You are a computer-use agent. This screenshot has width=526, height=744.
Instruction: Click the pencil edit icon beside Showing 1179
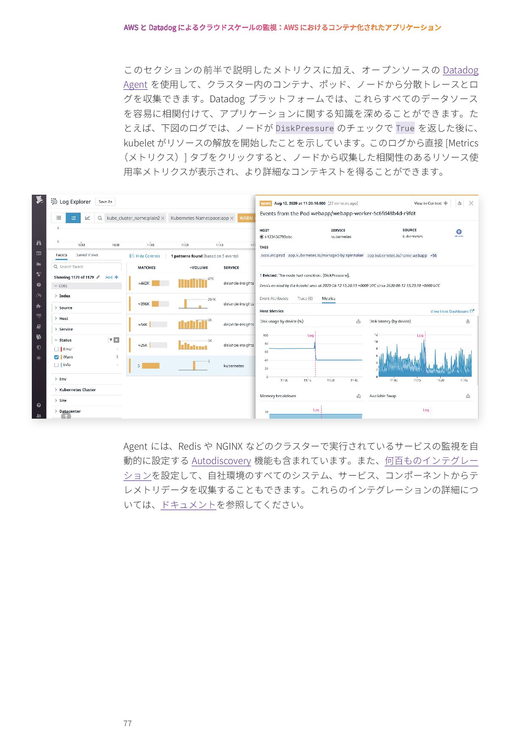98,277
